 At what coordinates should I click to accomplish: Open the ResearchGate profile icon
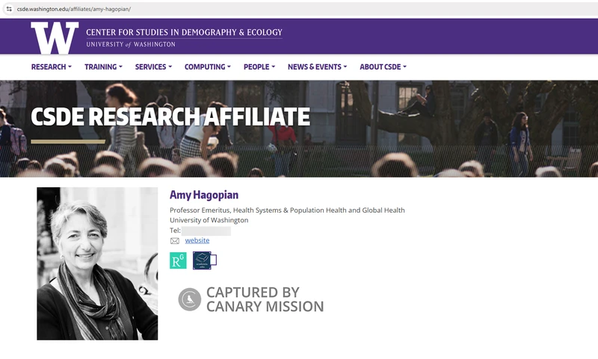pos(178,260)
